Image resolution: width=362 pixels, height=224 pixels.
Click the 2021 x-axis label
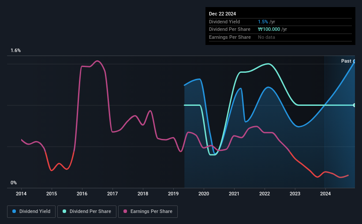[x=234, y=194]
